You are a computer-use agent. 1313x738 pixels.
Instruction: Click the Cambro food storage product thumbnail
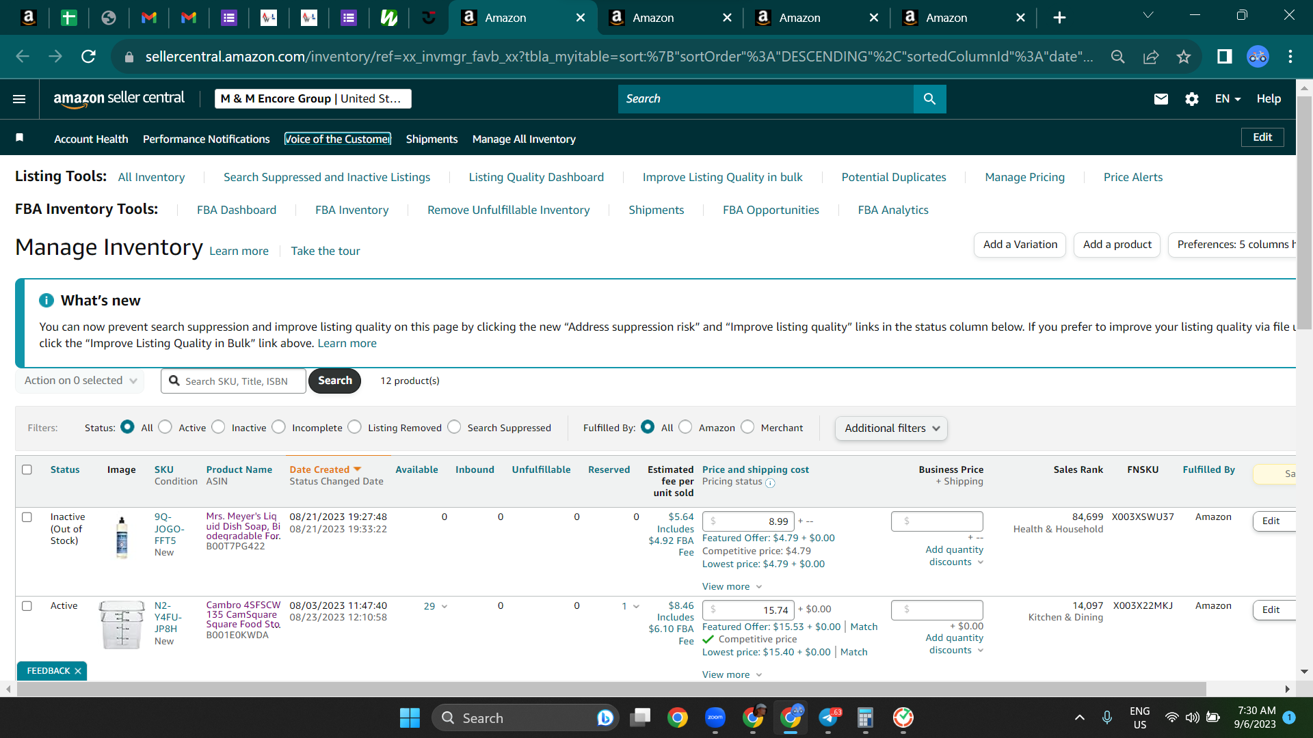click(x=122, y=625)
